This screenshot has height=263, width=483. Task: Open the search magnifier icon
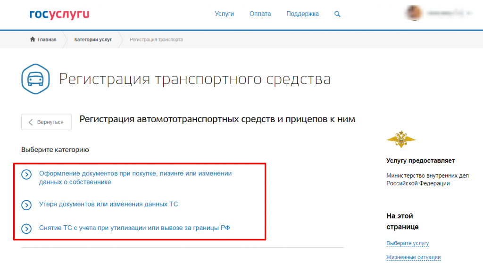click(x=337, y=14)
